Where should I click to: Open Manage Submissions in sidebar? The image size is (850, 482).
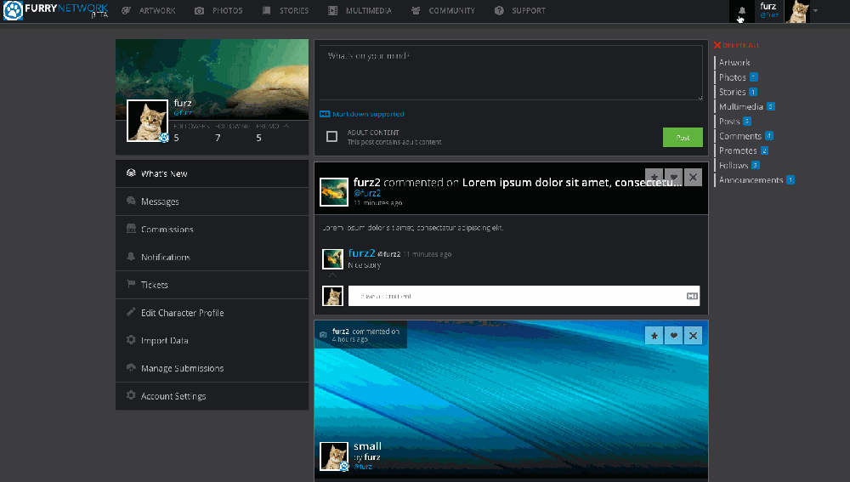(x=212, y=368)
